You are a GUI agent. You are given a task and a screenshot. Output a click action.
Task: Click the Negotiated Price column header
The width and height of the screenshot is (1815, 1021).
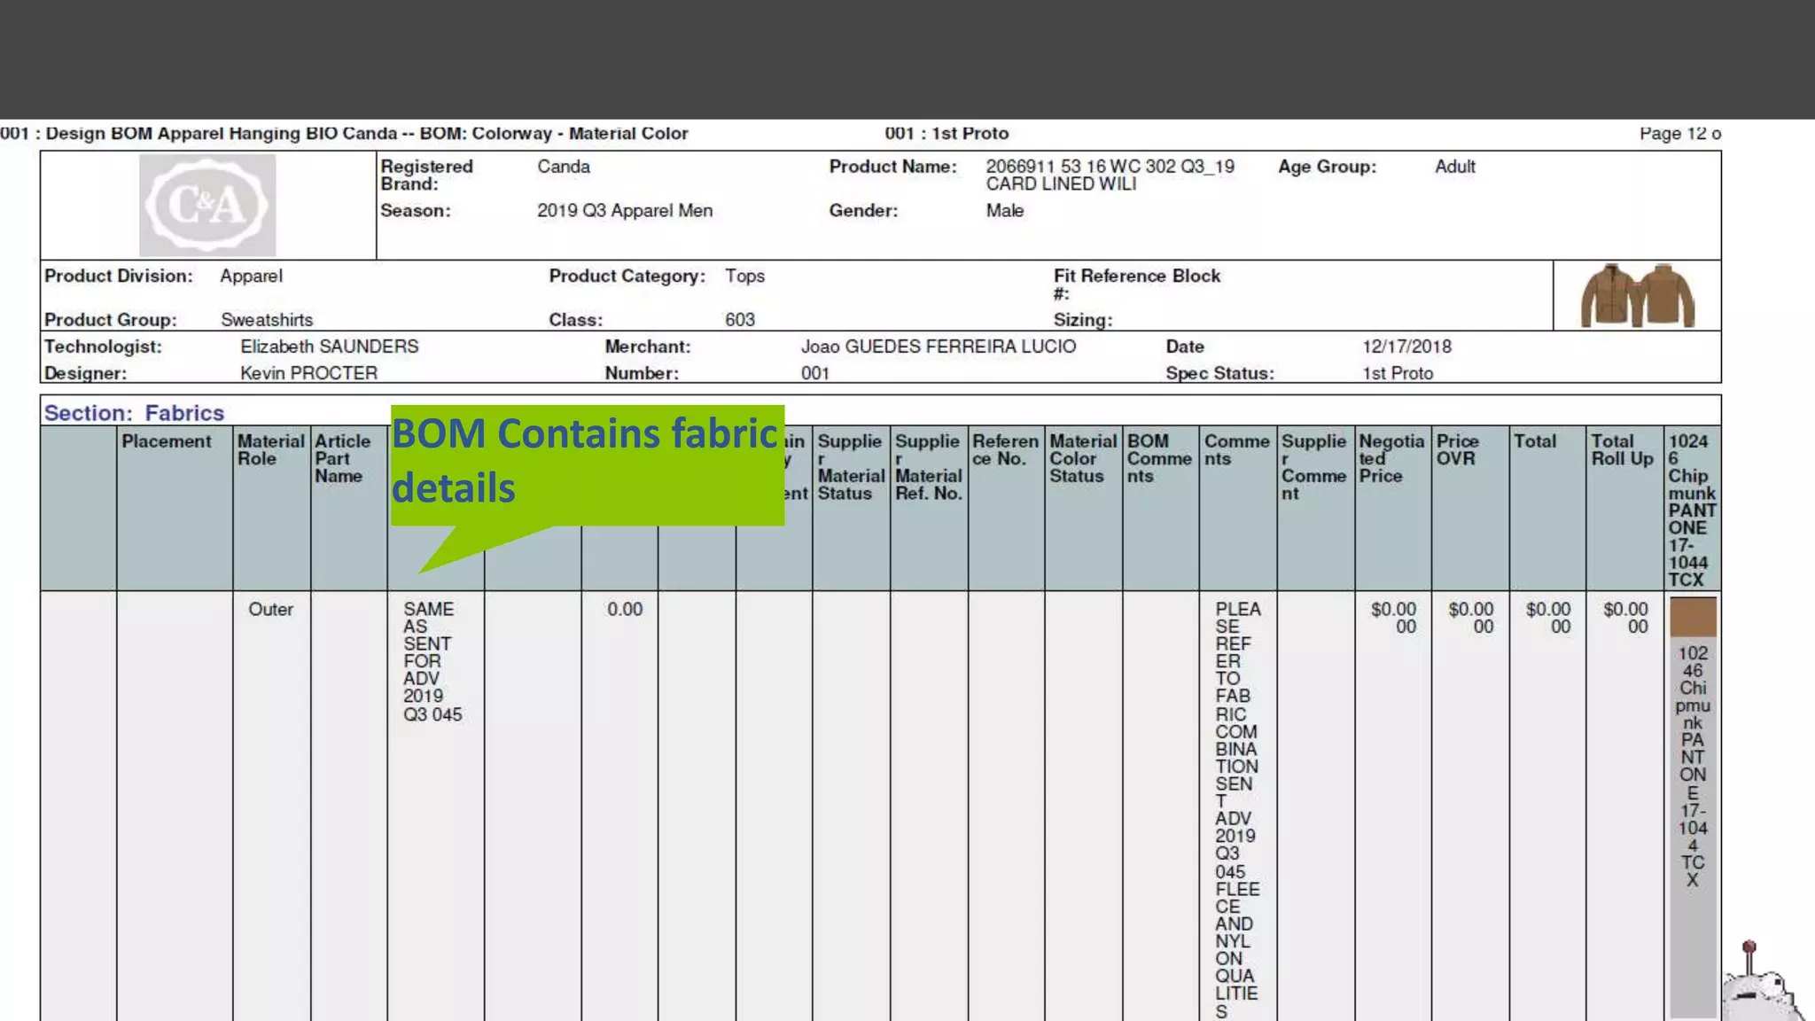coord(1390,458)
